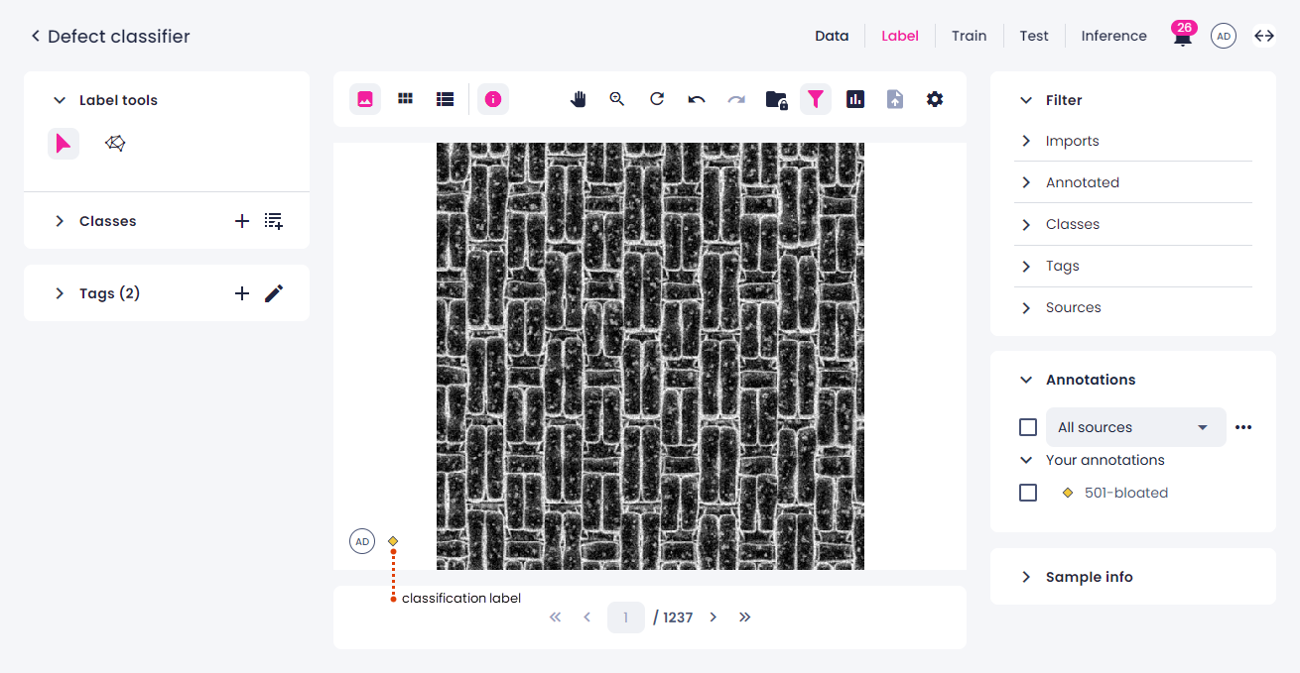Open the Label tab
Viewport: 1300px width, 673px height.
900,36
